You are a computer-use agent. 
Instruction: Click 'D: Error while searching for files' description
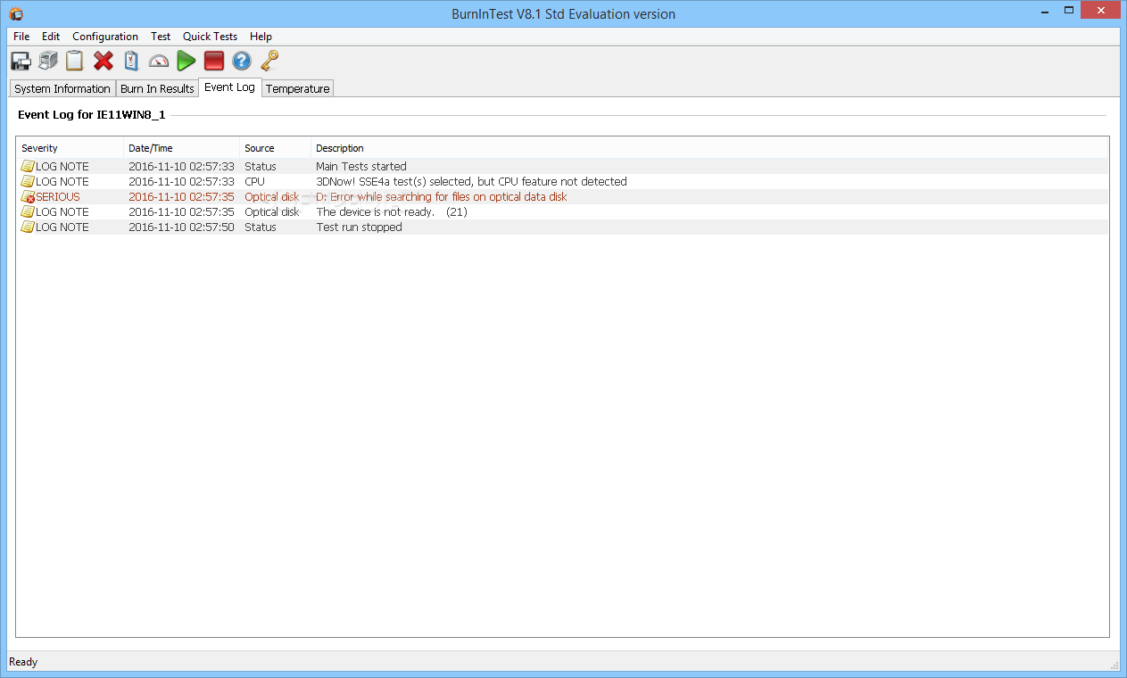coord(442,197)
